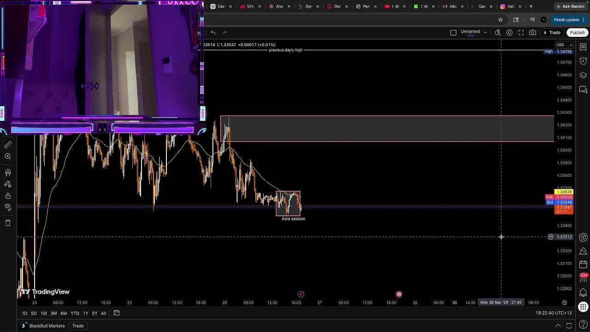
Task: Open the Go to date calendar icon
Action: tap(117, 313)
